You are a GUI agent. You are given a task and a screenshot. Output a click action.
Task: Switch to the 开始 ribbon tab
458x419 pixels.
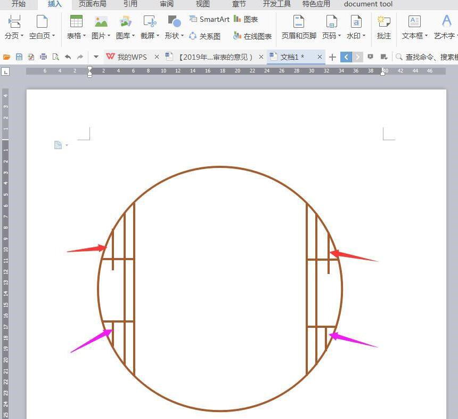coord(19,4)
